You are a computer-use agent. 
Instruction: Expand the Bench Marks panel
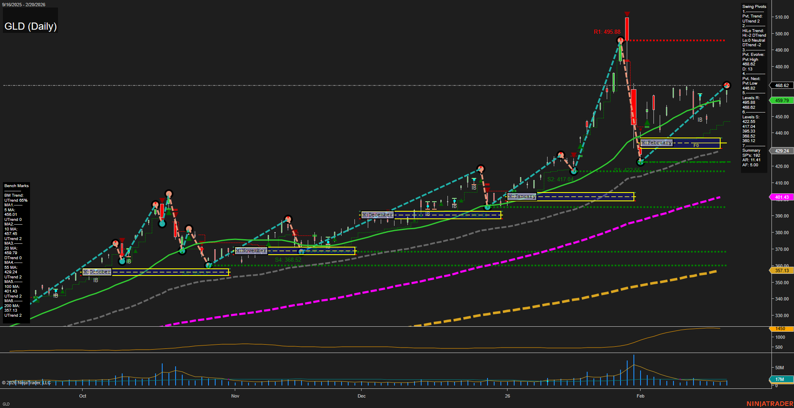click(16, 185)
